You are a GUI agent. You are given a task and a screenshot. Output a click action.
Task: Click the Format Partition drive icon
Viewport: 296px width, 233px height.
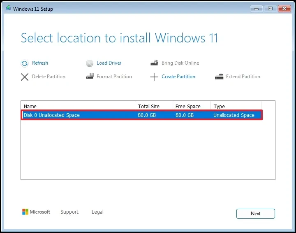click(90, 77)
